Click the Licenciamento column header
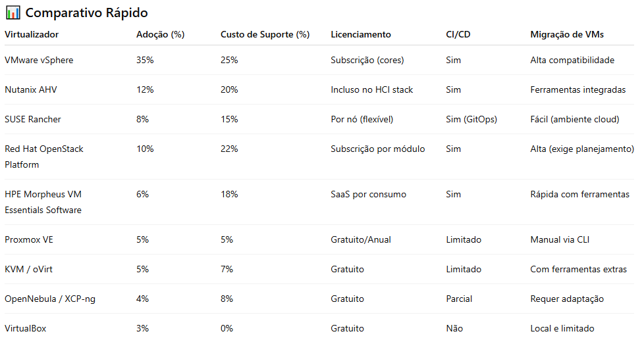The height and width of the screenshot is (342, 644). 361,34
